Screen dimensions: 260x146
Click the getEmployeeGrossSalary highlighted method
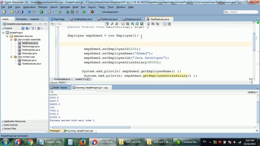coord(165,76)
